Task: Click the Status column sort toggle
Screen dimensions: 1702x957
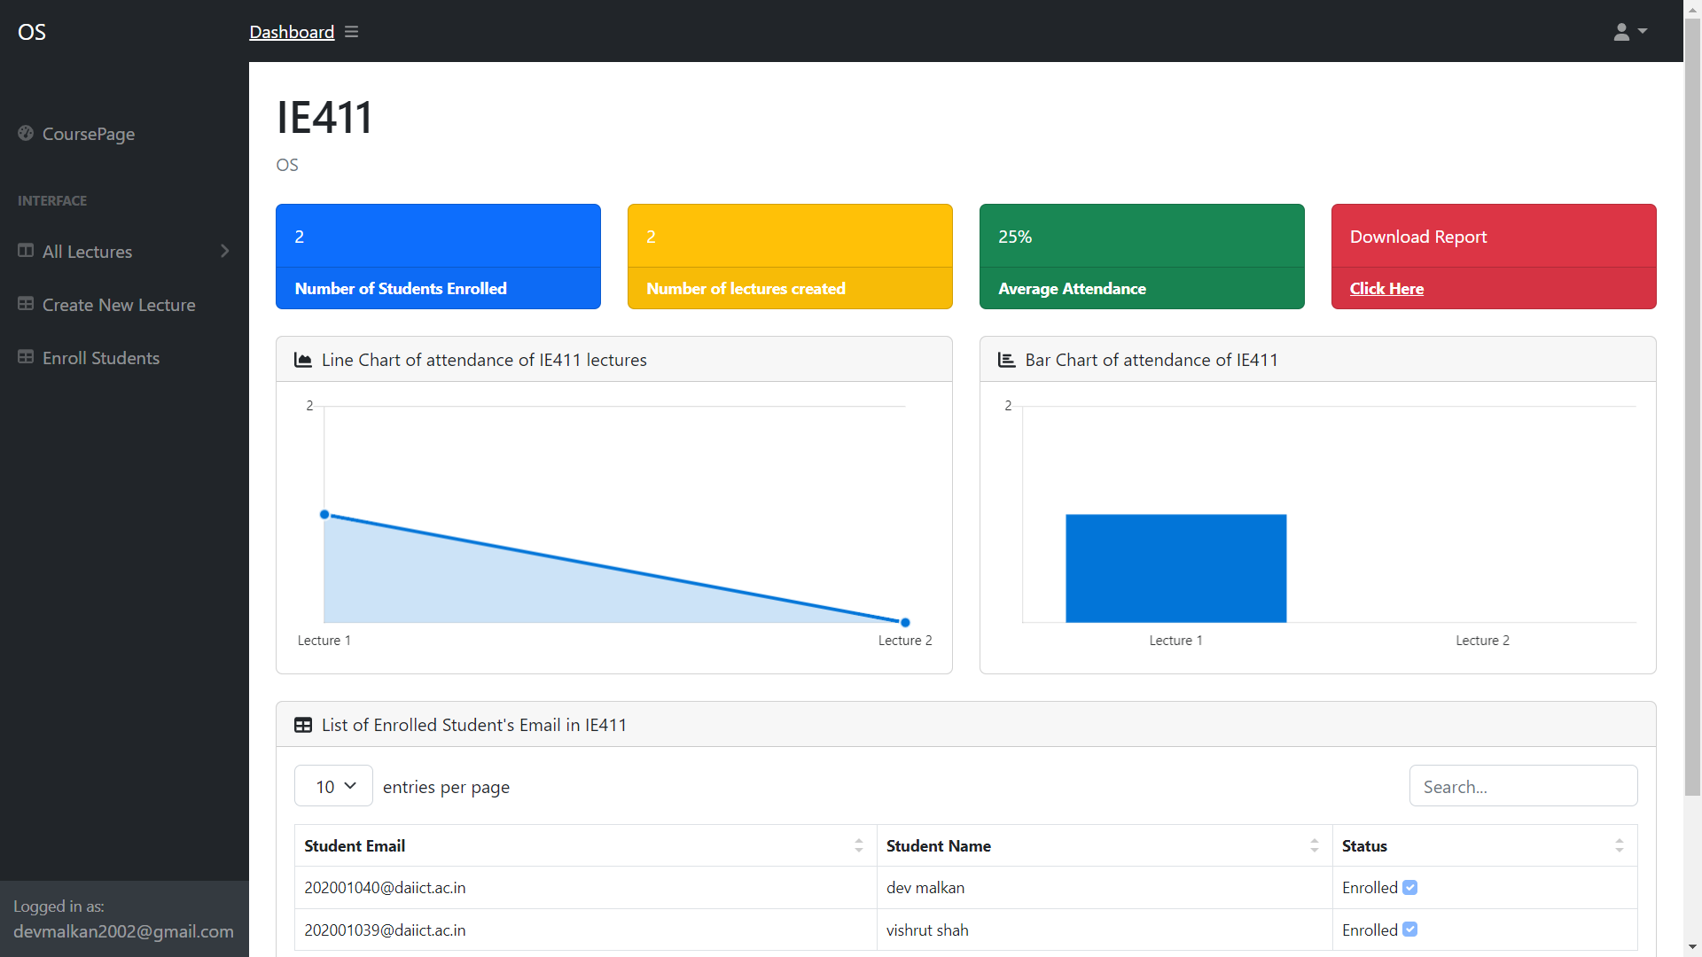Action: point(1620,845)
